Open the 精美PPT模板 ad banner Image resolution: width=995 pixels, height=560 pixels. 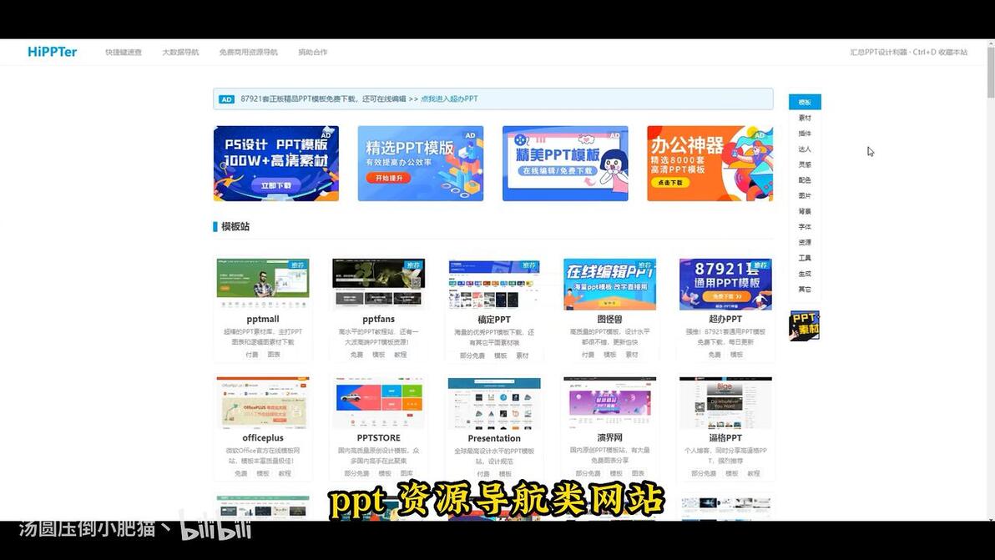click(x=565, y=164)
